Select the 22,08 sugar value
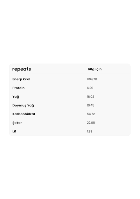The height and width of the screenshot is (199, 140). [91, 123]
